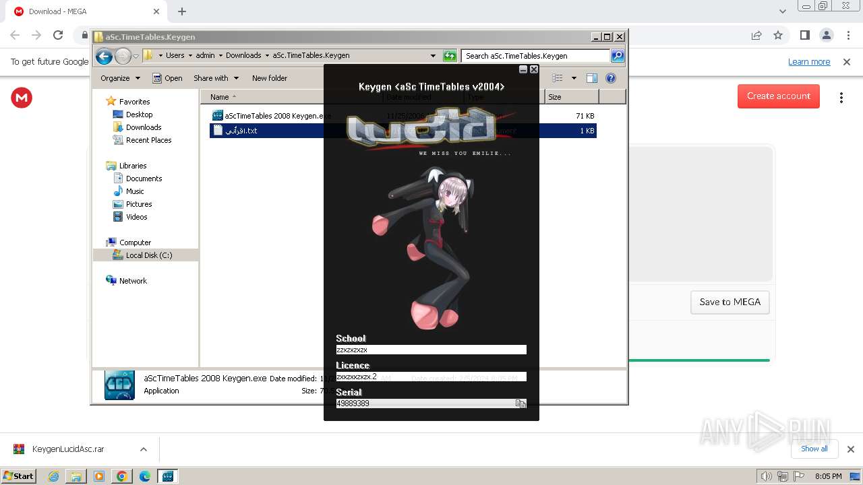The image size is (863, 485).
Task: Minimize the keygen window
Action: point(523,69)
